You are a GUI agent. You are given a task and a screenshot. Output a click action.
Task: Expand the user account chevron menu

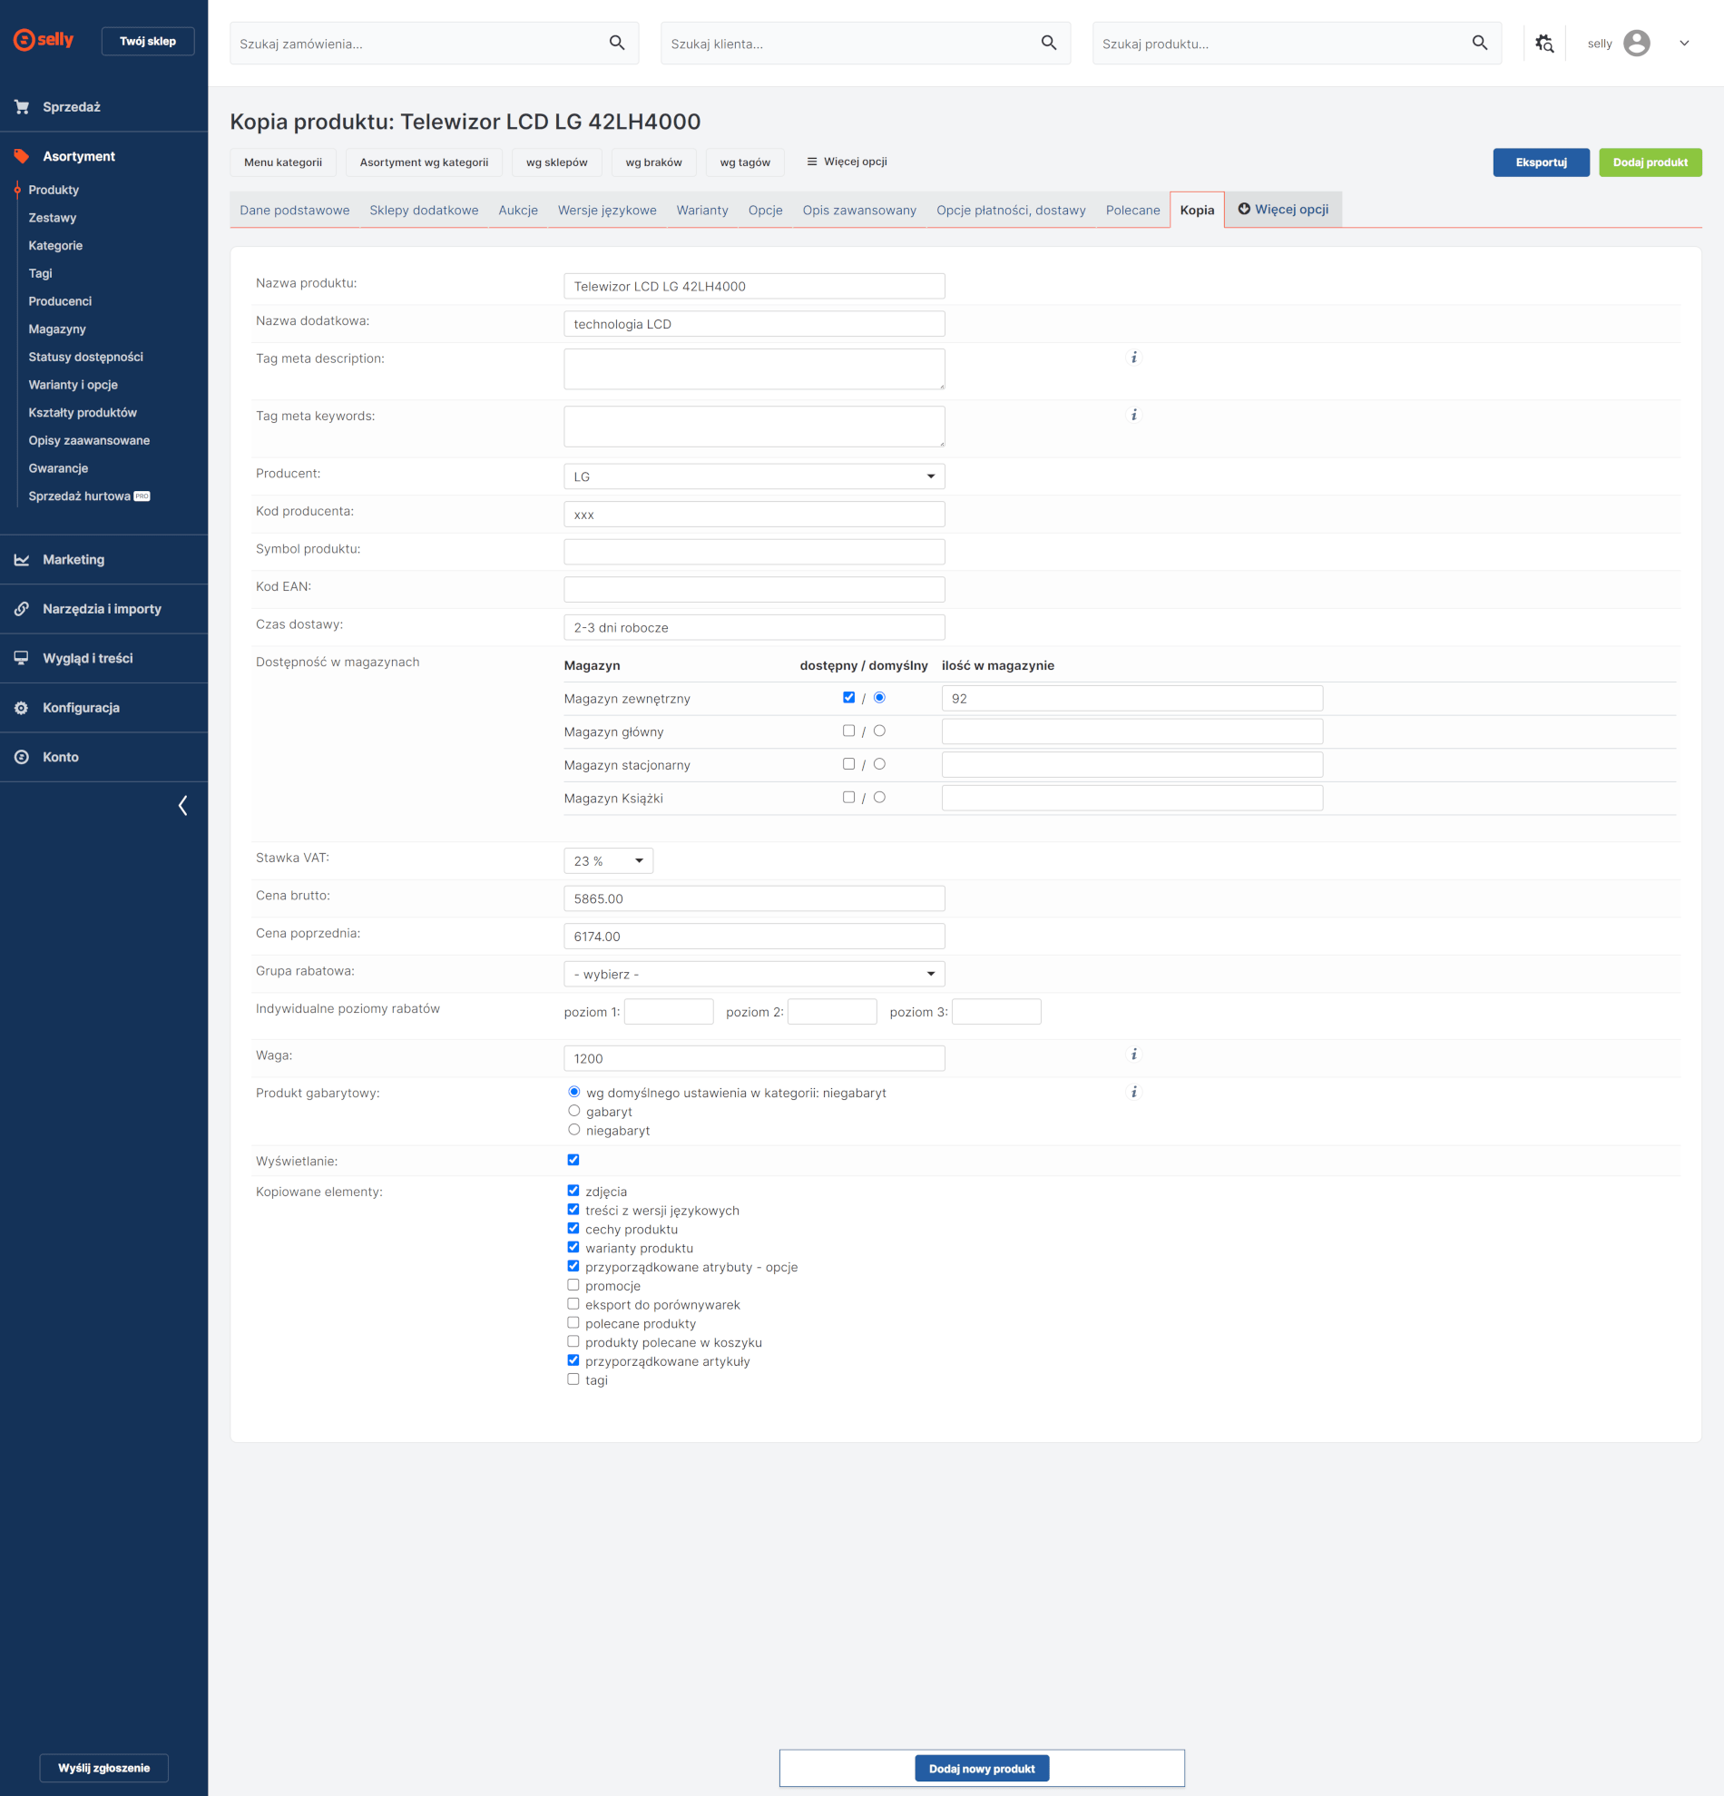coord(1684,43)
